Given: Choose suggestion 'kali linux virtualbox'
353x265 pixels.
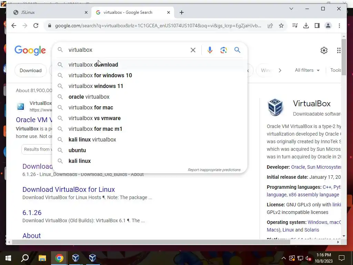Looking at the screenshot, I should pos(150,139).
